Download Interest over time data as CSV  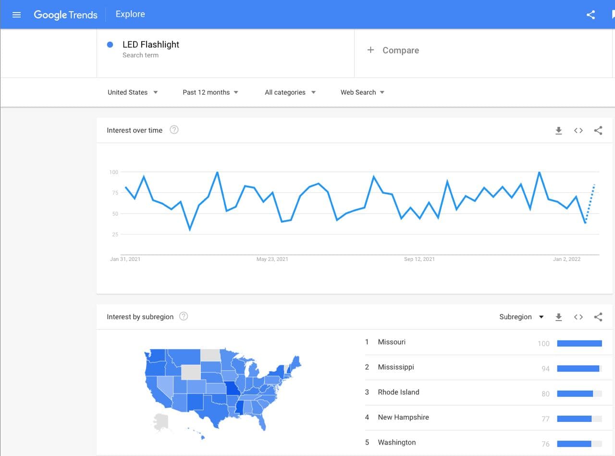coord(559,130)
